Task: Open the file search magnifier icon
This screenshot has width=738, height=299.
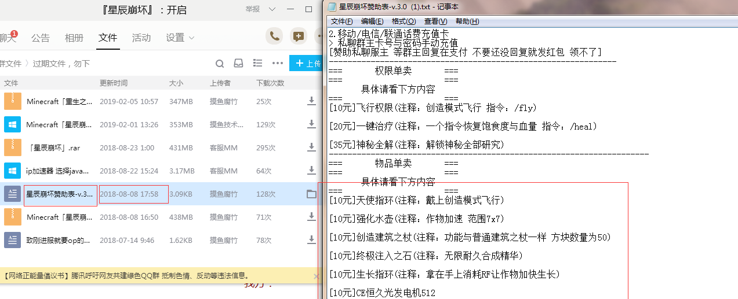Action: [x=220, y=64]
